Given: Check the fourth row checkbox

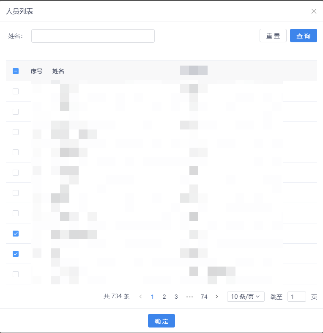Looking at the screenshot, I should [16, 152].
